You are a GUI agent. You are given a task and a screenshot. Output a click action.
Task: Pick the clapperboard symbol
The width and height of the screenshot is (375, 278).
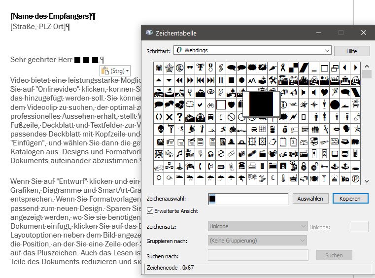click(262, 154)
